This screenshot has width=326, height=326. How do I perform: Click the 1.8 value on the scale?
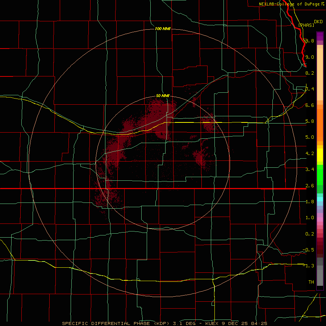click(x=310, y=202)
